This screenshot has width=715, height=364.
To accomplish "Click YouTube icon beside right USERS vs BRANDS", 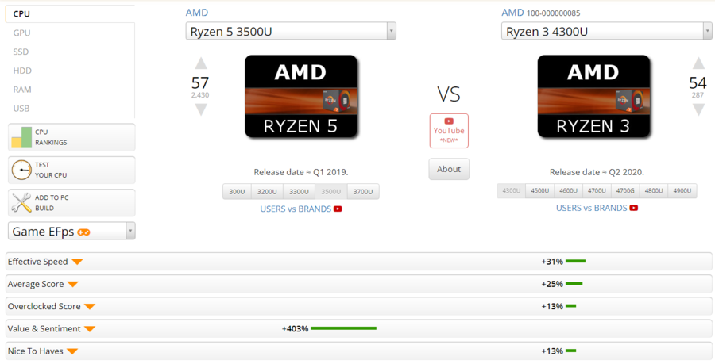I will pyautogui.click(x=634, y=208).
